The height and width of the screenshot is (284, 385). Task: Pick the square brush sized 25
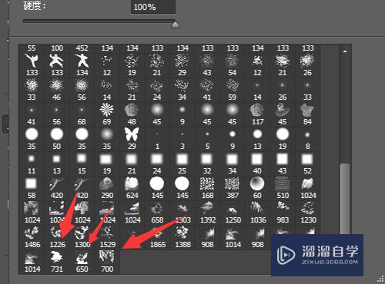182,159
